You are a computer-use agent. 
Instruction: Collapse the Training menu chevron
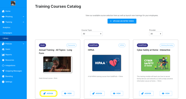coord(24,22)
